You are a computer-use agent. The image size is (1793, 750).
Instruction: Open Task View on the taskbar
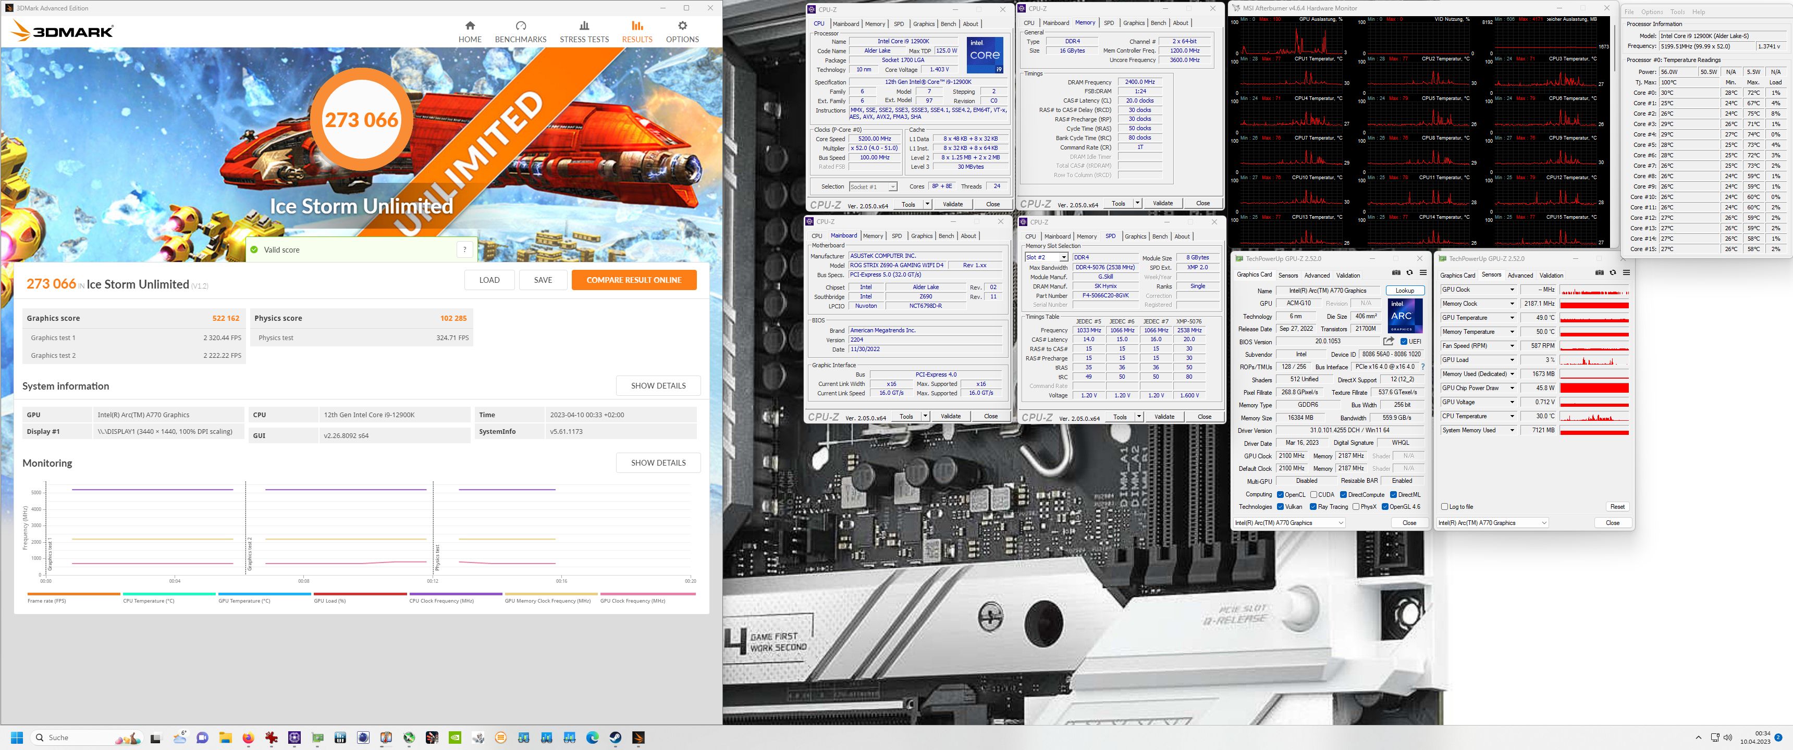(156, 737)
